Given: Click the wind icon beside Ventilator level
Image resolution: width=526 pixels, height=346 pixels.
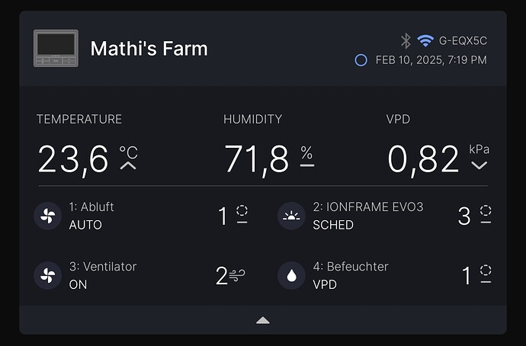Looking at the screenshot, I should (237, 276).
